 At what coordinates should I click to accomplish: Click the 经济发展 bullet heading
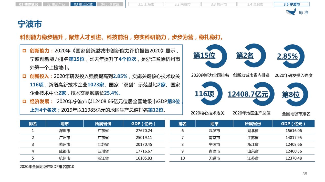tap(41, 101)
